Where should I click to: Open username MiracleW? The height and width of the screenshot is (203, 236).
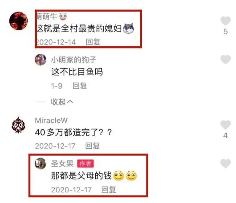[x=51, y=120]
